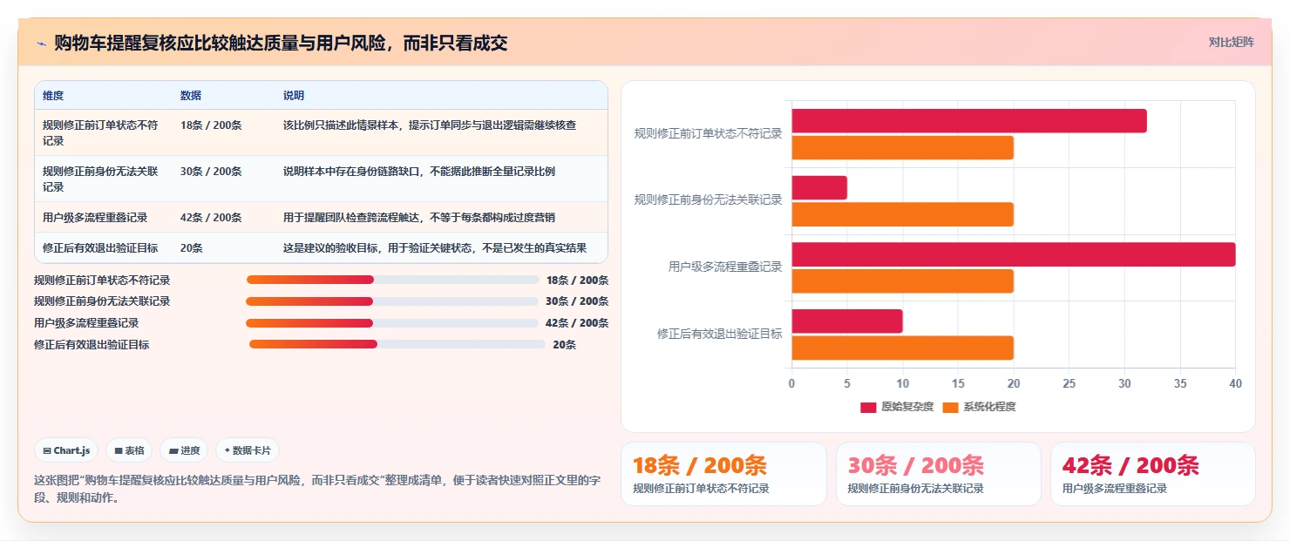Click orange bar for 用户级多流程重叠记录 in chart
This screenshot has height=541, width=1290.
pos(902,281)
